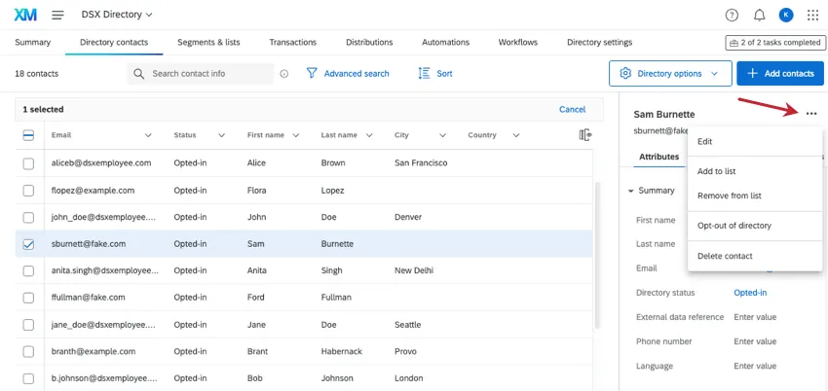Open the help question mark icon
Image resolution: width=828 pixels, height=391 pixels.
732,15
